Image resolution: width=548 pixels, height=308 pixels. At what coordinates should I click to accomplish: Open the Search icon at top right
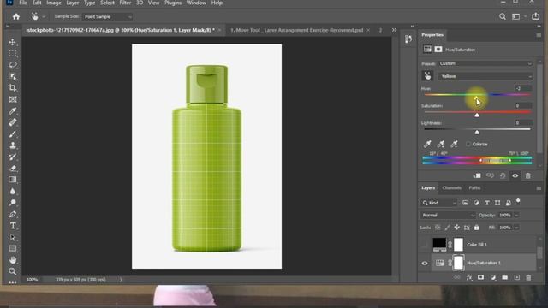point(503,16)
